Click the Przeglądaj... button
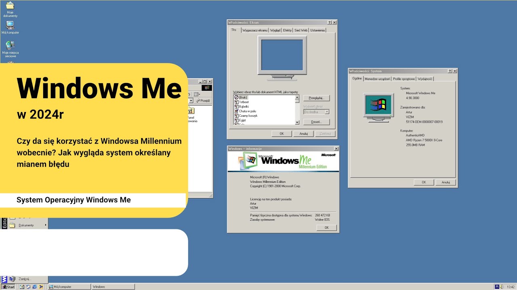 (x=317, y=98)
